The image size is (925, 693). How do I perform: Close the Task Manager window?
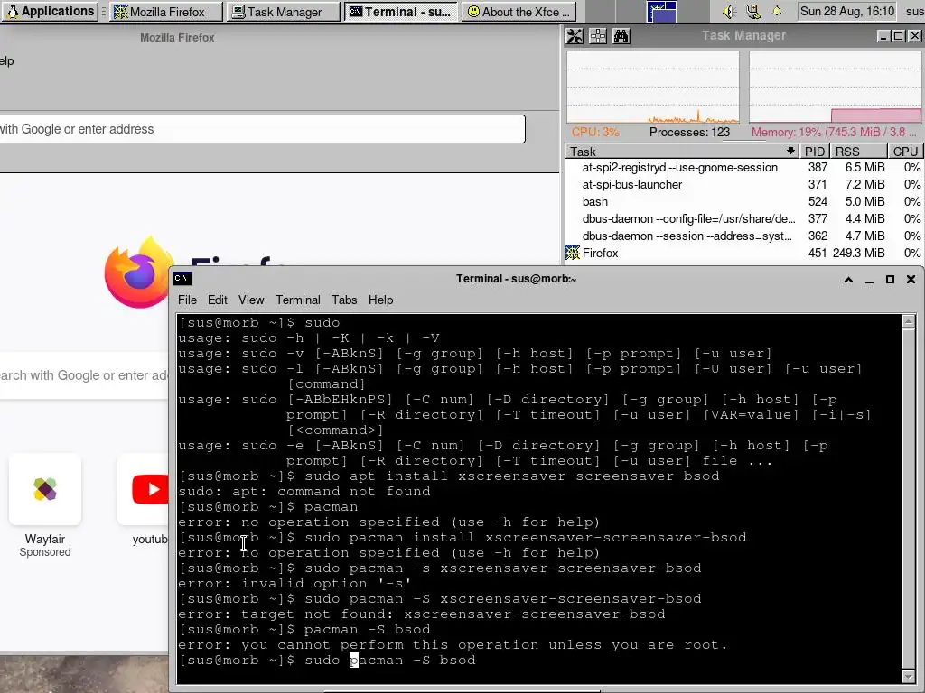914,36
